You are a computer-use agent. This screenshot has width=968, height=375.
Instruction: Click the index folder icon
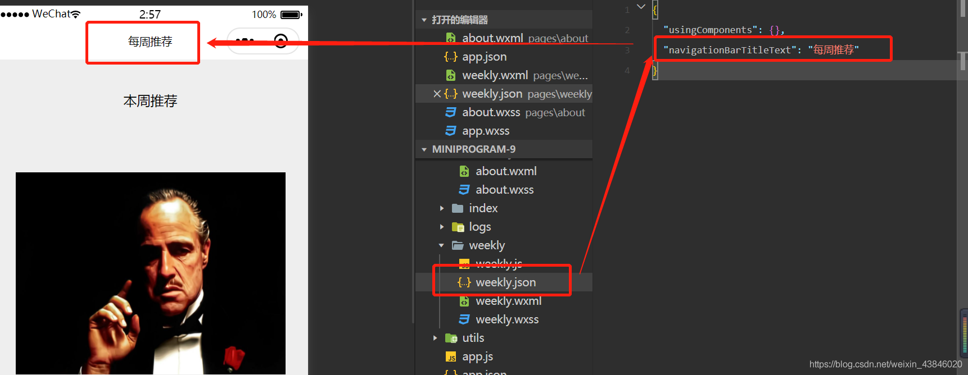(458, 208)
